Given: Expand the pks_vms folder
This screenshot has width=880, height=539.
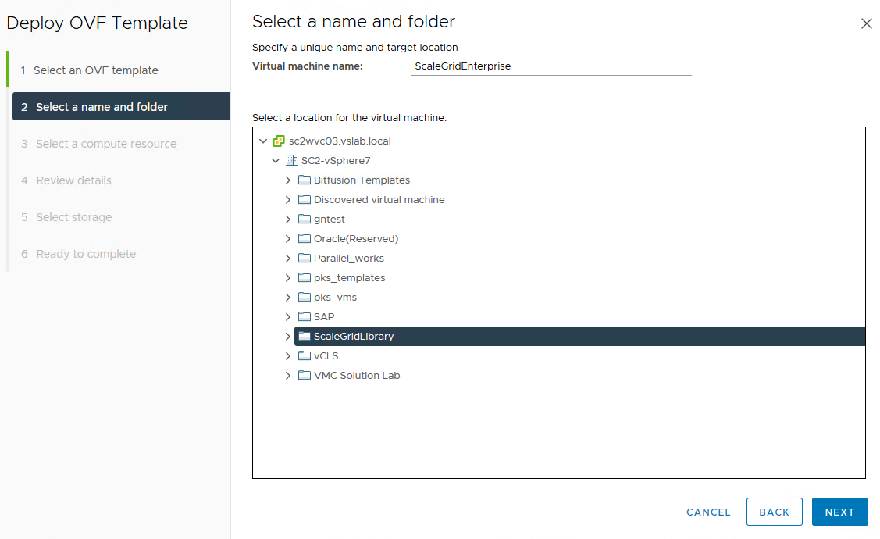Looking at the screenshot, I should point(288,297).
